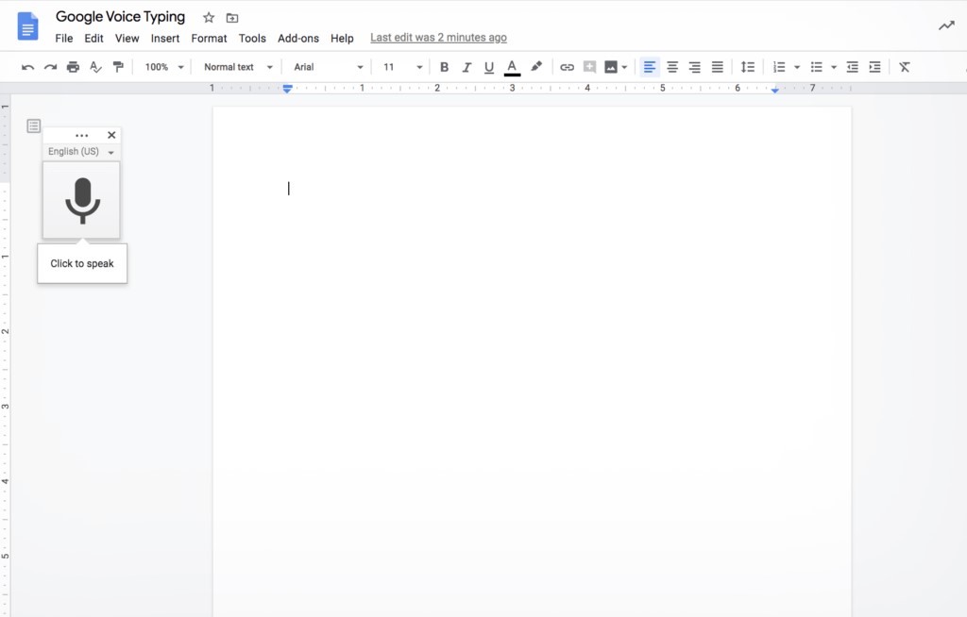Open the text color picker
This screenshot has width=967, height=617.
[512, 67]
